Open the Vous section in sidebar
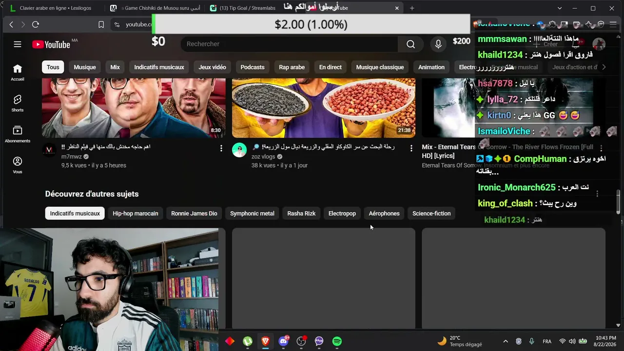Image resolution: width=624 pixels, height=351 pixels. click(x=18, y=165)
